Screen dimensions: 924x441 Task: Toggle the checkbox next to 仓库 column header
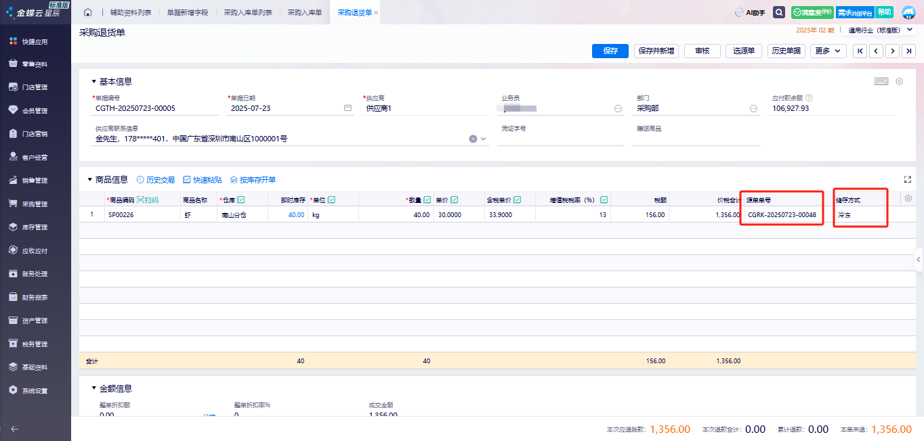point(241,200)
